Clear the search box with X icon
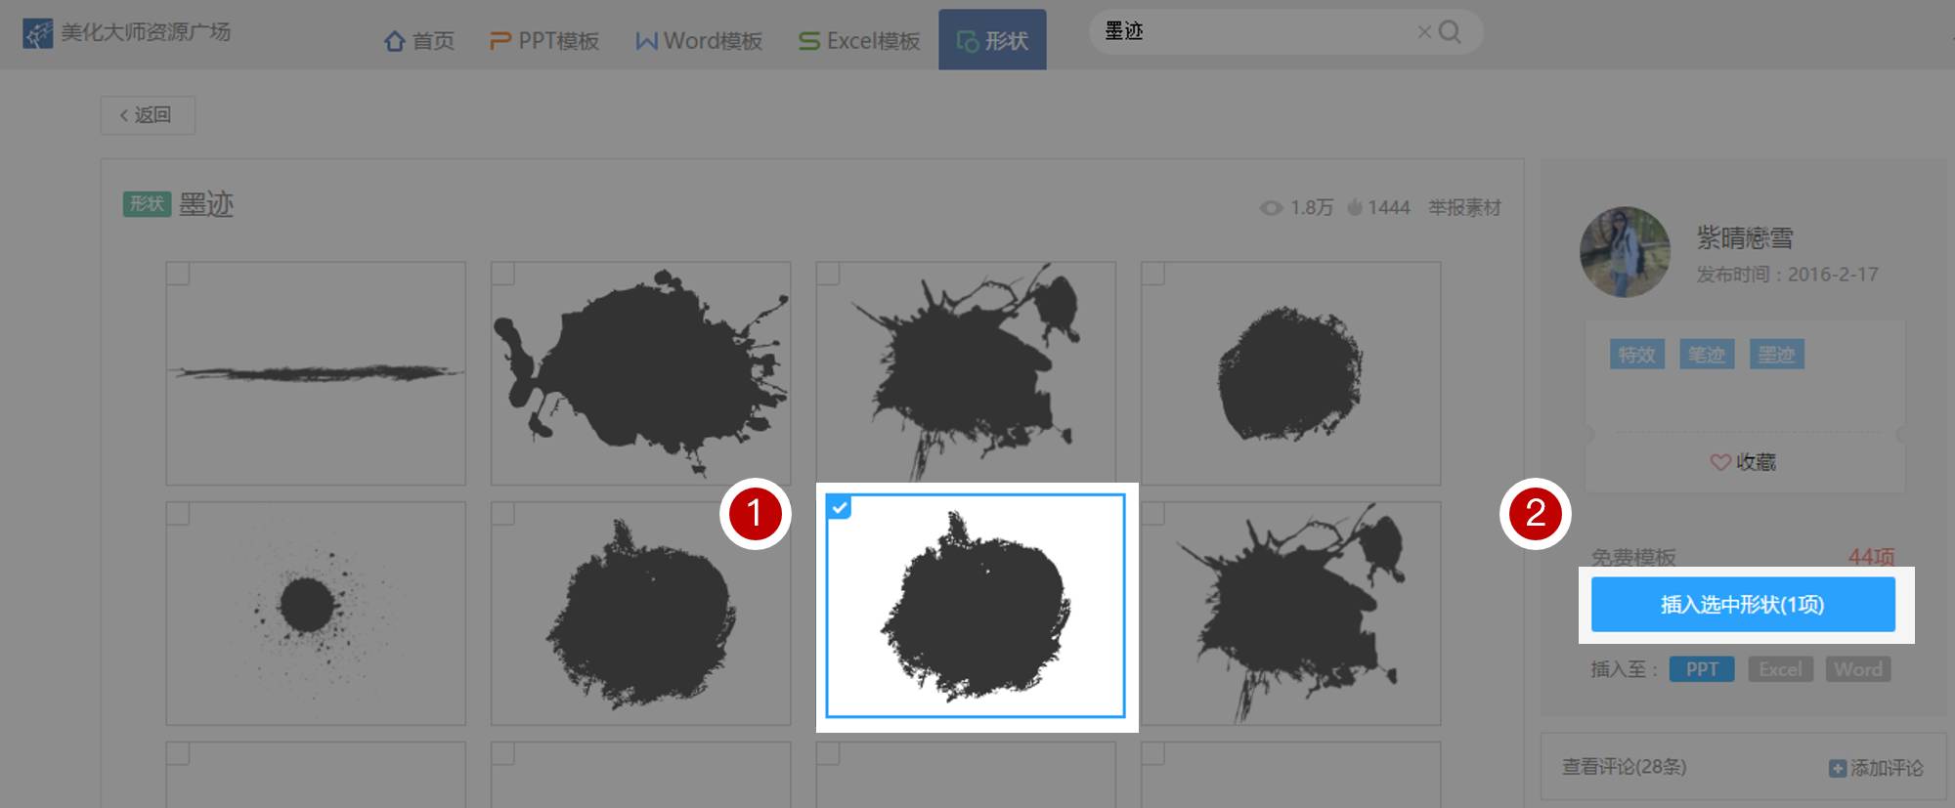Image resolution: width=1955 pixels, height=808 pixels. pos(1423,32)
